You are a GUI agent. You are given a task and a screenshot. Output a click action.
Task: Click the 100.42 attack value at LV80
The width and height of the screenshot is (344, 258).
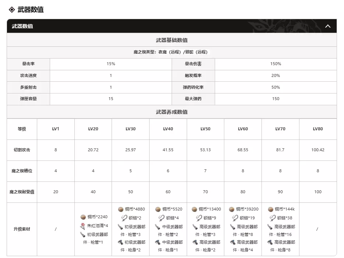[318, 150]
